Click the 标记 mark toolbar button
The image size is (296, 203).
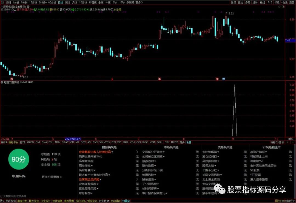tap(277, 2)
